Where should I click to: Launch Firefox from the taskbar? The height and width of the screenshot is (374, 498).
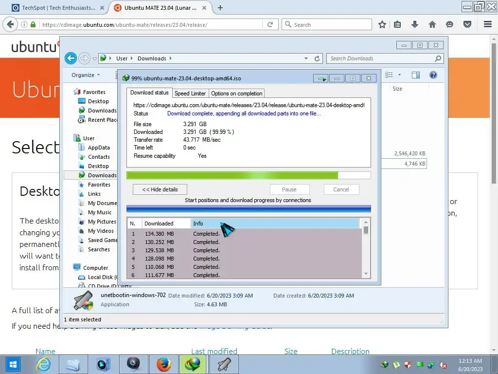[164, 364]
